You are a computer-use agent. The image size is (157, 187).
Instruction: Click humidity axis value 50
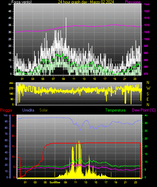(x=6, y=146)
